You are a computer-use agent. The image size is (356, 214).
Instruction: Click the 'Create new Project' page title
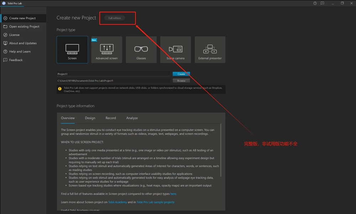click(76, 18)
